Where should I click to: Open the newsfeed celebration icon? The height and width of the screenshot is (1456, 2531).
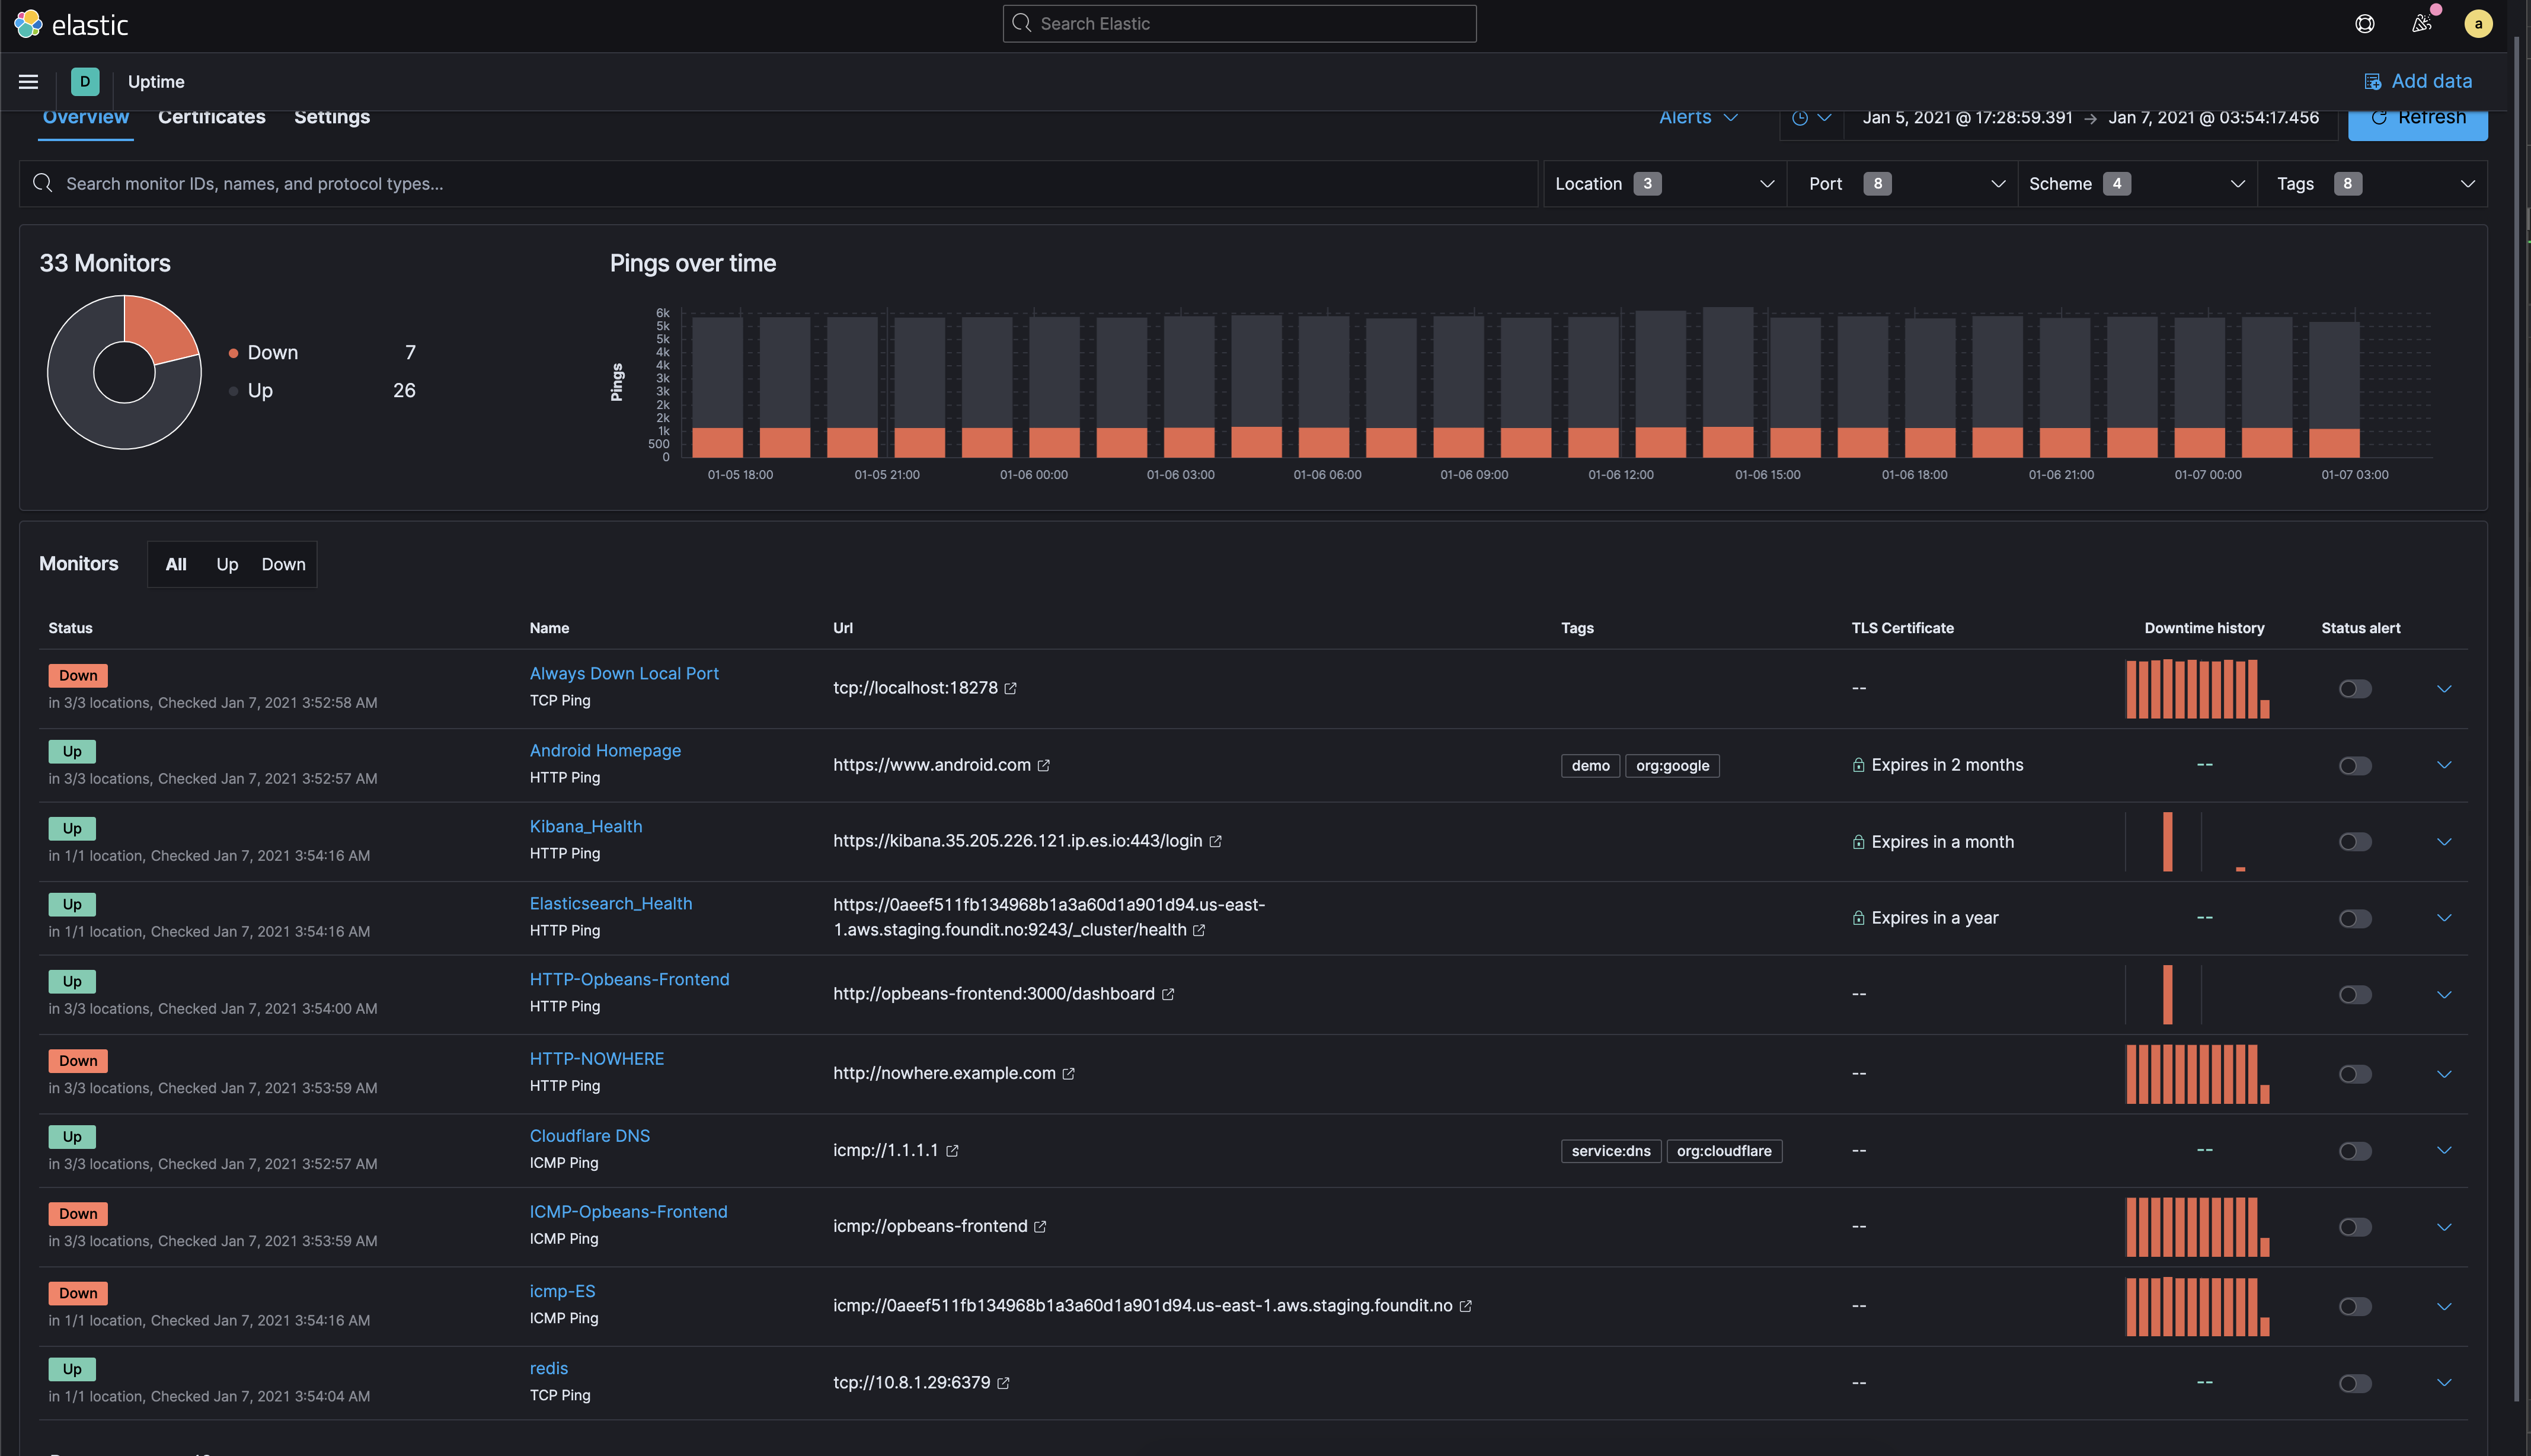tap(2421, 24)
